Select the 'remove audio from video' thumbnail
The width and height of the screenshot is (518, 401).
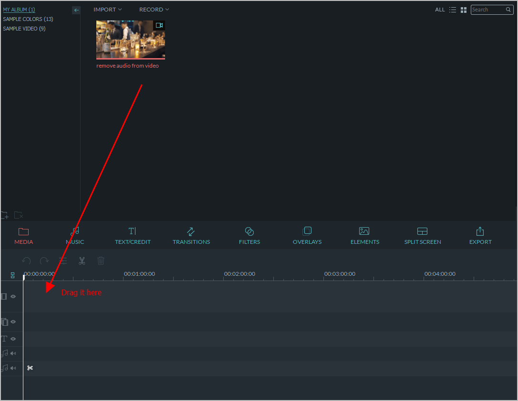(x=130, y=40)
